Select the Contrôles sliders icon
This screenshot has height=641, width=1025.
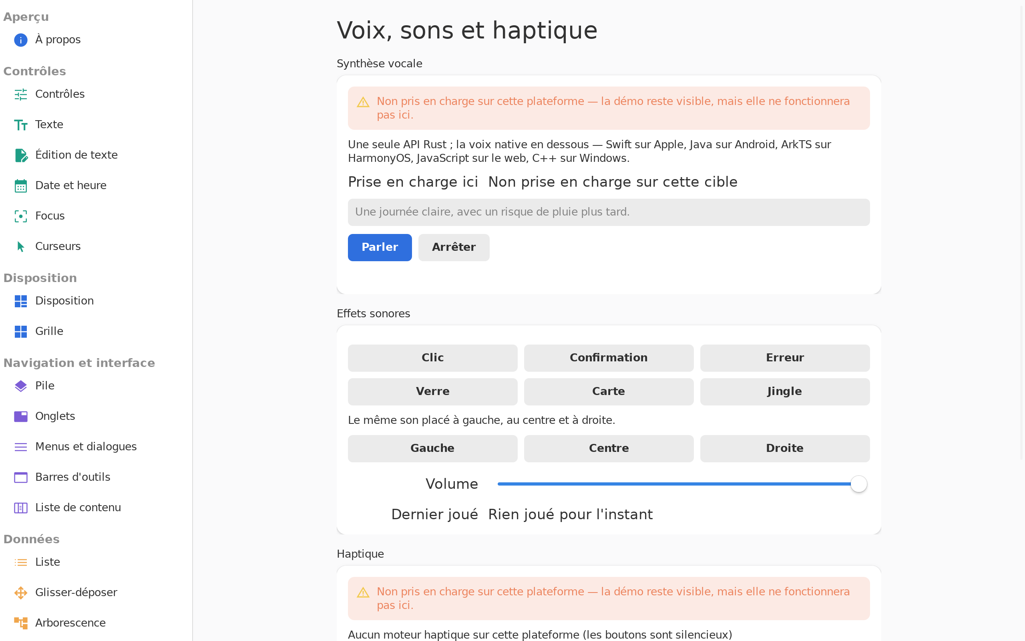pyautogui.click(x=20, y=94)
